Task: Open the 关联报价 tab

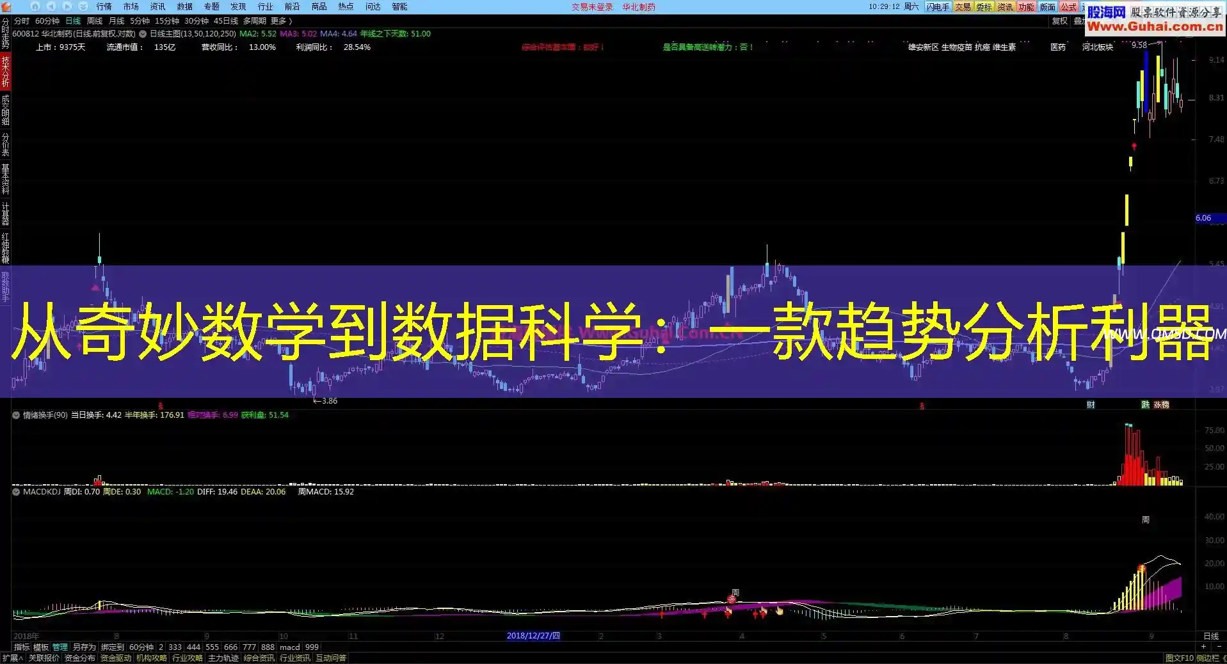Action: point(44,658)
